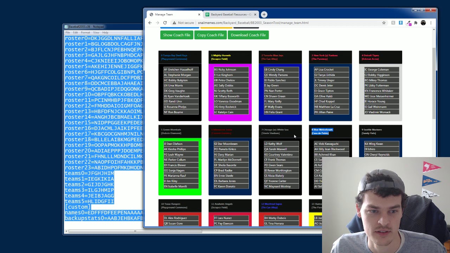The image size is (450, 253).
Task: Click player BJ Pablo Sanchez
Action: [281, 80]
